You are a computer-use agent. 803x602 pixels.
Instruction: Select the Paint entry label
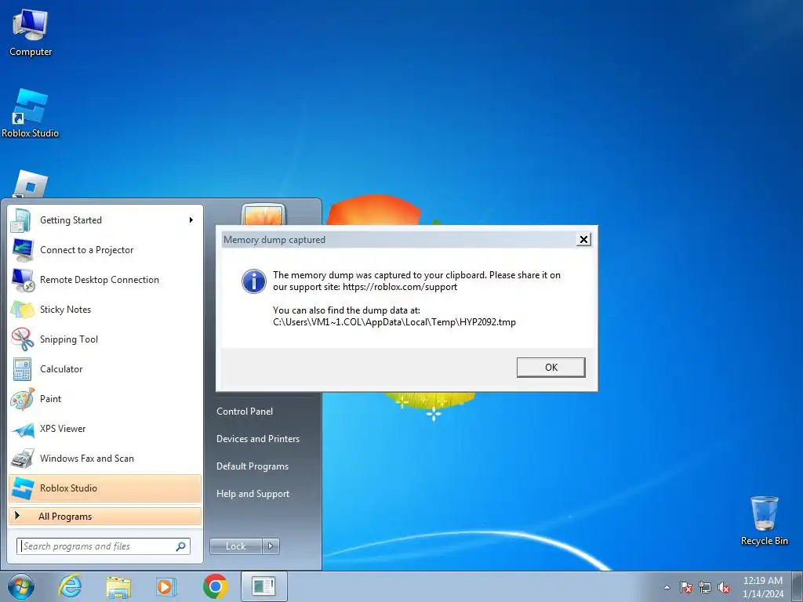[x=50, y=399]
